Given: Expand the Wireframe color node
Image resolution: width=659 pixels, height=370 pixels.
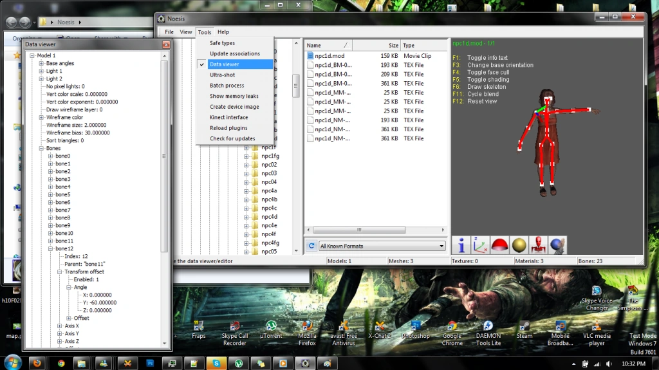Looking at the screenshot, I should 41,117.
